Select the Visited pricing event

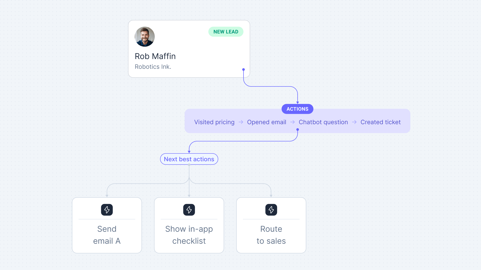(214, 122)
